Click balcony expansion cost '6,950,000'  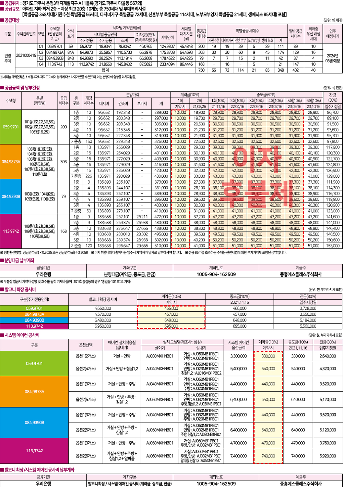103,326
